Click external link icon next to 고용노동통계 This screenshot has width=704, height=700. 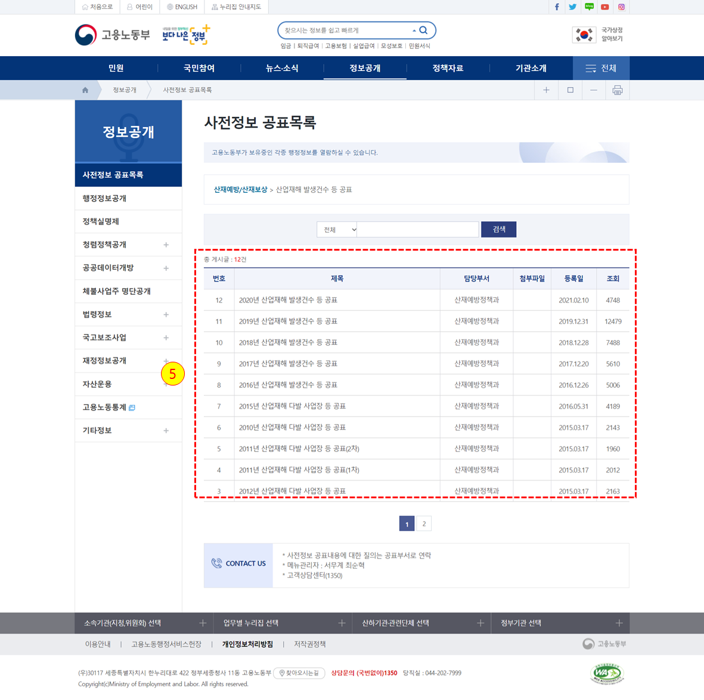132,408
